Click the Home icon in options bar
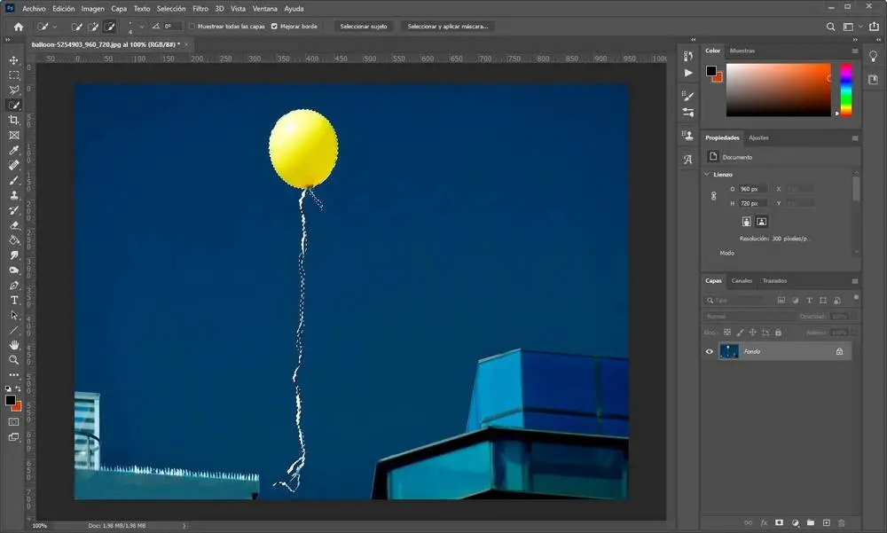The height and width of the screenshot is (533, 887). pos(18,27)
